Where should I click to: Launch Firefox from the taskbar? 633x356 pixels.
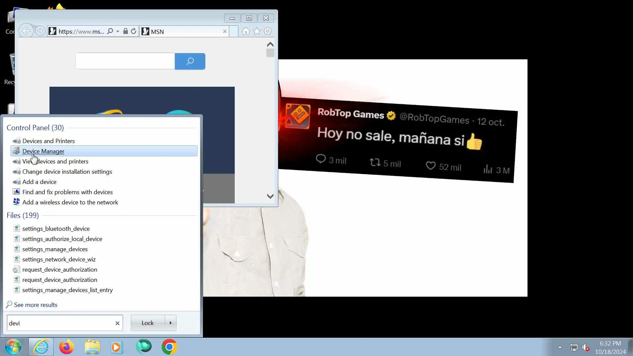click(x=66, y=347)
